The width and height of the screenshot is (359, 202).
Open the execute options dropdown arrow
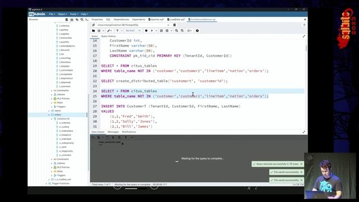tap(156, 31)
